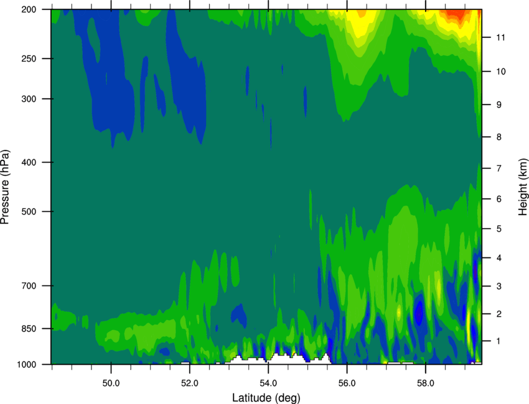Click the 6 km height label

[499, 199]
